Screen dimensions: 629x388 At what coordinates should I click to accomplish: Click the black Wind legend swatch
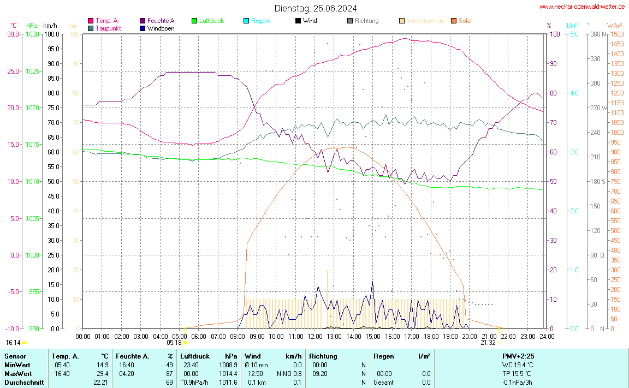tap(298, 21)
